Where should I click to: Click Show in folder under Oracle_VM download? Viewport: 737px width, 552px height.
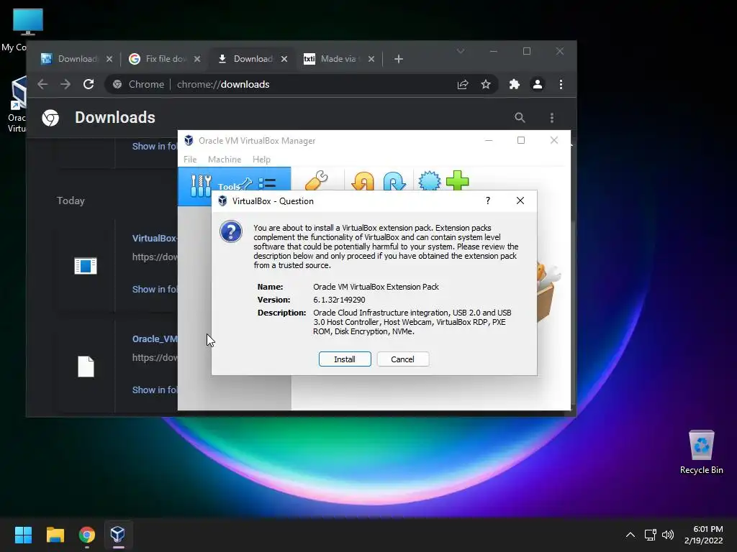(155, 390)
